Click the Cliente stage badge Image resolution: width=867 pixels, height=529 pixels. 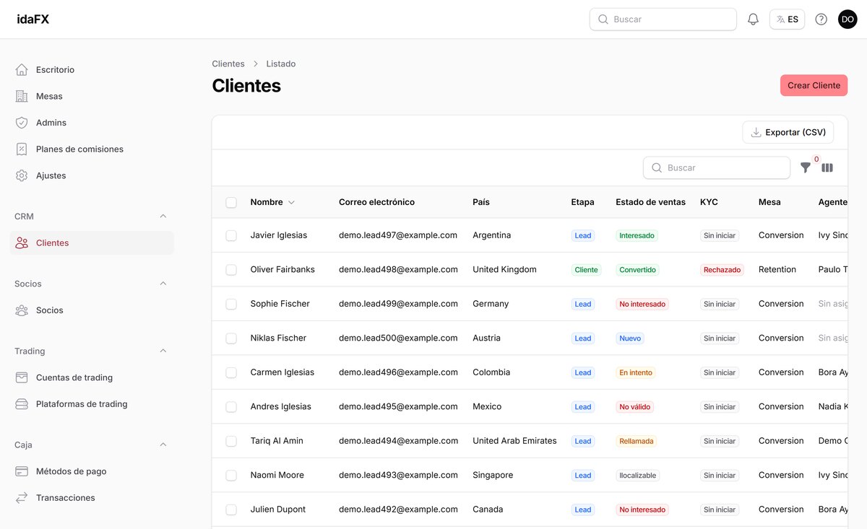pyautogui.click(x=586, y=270)
